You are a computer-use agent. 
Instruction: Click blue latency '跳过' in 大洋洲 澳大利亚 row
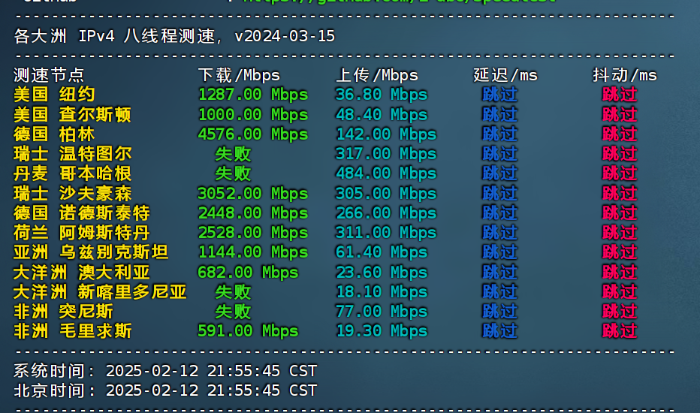pos(499,272)
